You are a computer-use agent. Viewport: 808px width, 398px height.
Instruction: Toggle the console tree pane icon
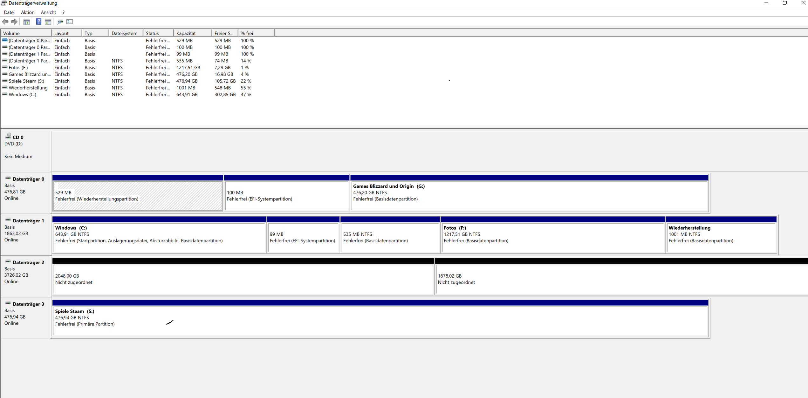coord(27,22)
